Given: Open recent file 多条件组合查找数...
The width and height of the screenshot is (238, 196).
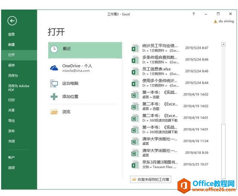Looking at the screenshot, I should (x=170, y=60).
